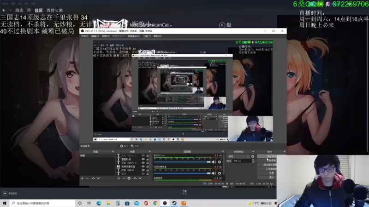The image size is (369, 207).
Task: Open the scene transition type dropdown
Action: point(238,156)
